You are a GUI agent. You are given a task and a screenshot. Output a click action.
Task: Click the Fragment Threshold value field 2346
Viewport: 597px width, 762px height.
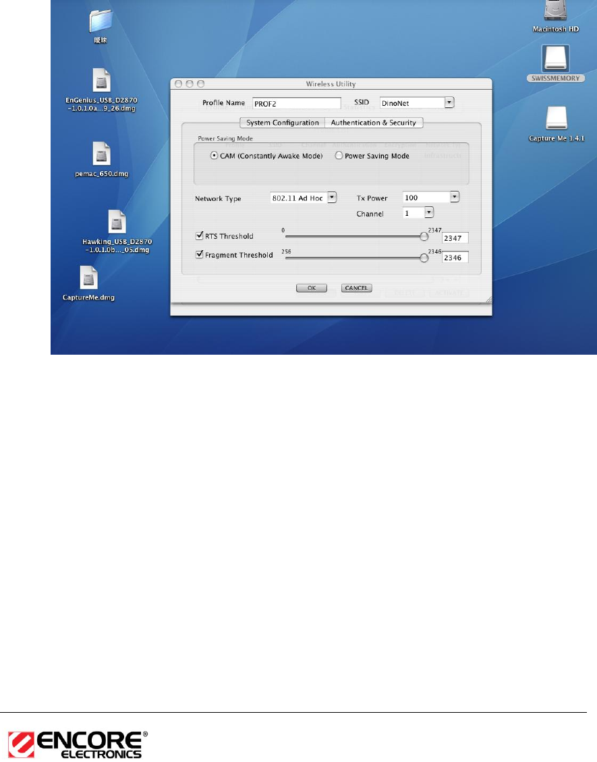pos(455,258)
